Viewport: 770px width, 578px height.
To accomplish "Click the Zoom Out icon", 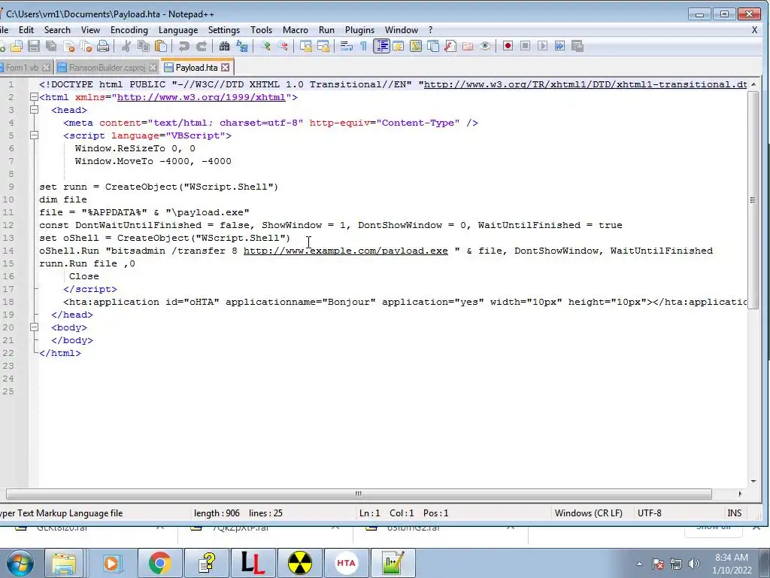I will [x=283, y=46].
